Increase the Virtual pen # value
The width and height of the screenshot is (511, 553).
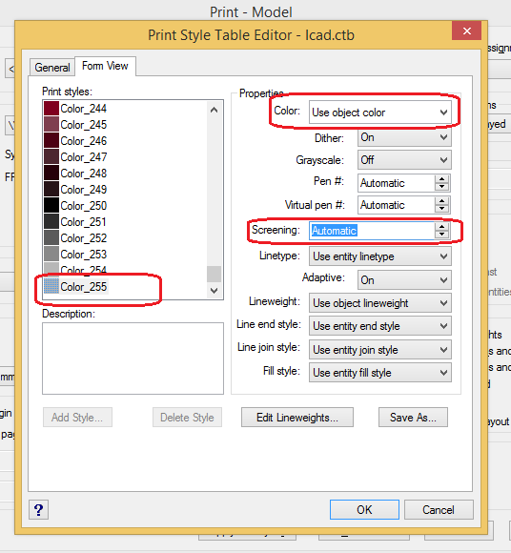441,201
